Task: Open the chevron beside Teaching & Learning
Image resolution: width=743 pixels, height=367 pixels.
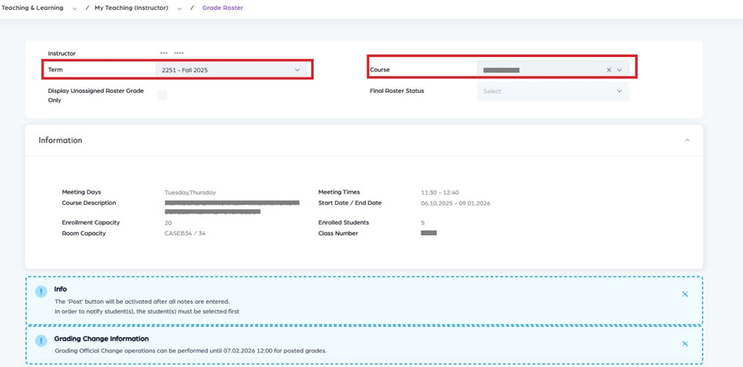Action: (75, 8)
